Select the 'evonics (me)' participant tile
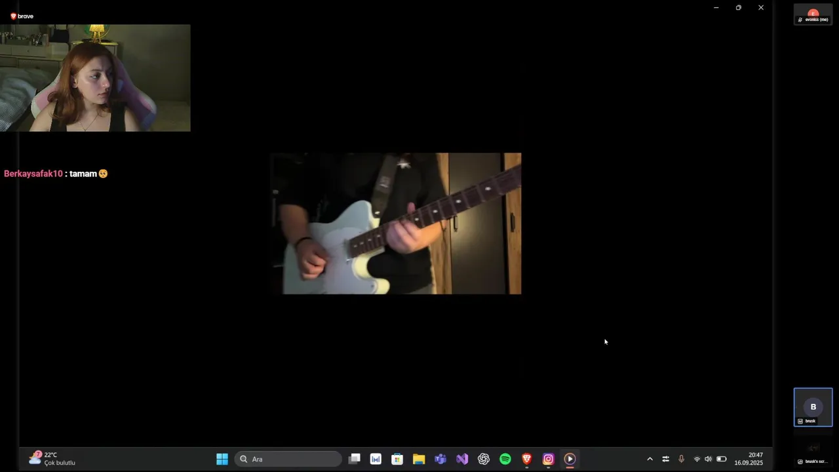The image size is (839, 472). pyautogui.click(x=813, y=14)
